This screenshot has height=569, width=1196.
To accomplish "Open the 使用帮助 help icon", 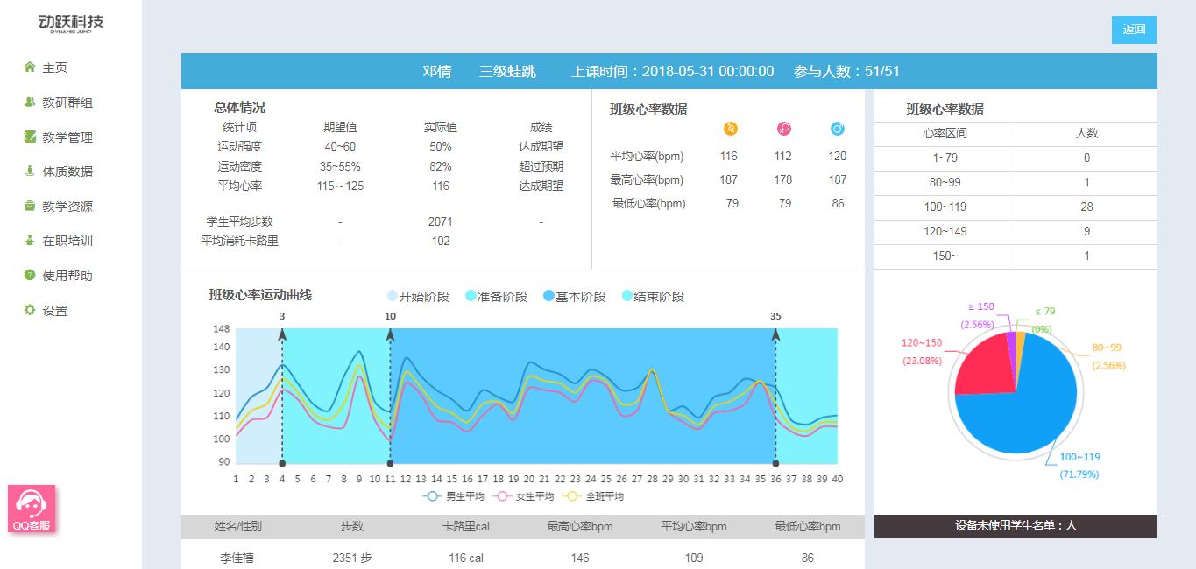I will pyautogui.click(x=29, y=275).
